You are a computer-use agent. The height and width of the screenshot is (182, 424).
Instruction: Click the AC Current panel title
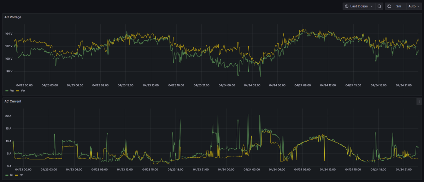point(13,101)
